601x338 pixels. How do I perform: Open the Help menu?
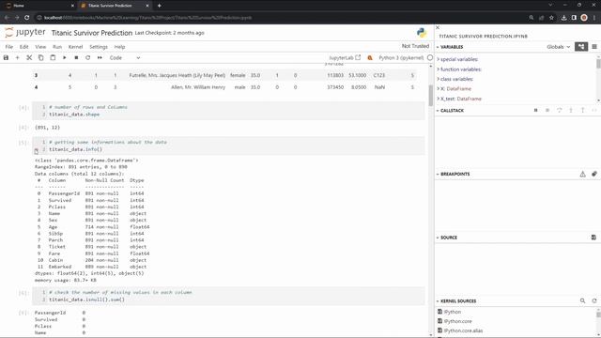119,47
